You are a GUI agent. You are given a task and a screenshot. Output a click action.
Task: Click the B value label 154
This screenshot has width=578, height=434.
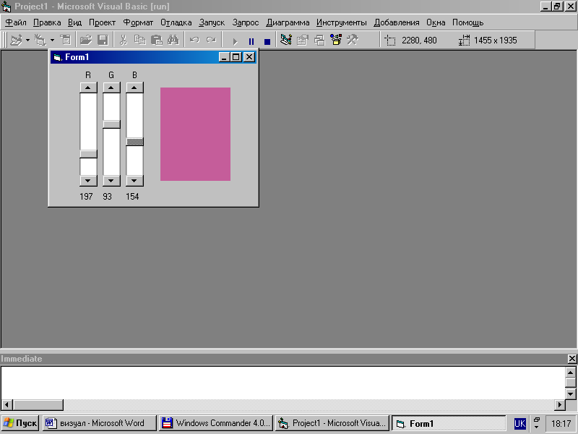pyautogui.click(x=132, y=196)
